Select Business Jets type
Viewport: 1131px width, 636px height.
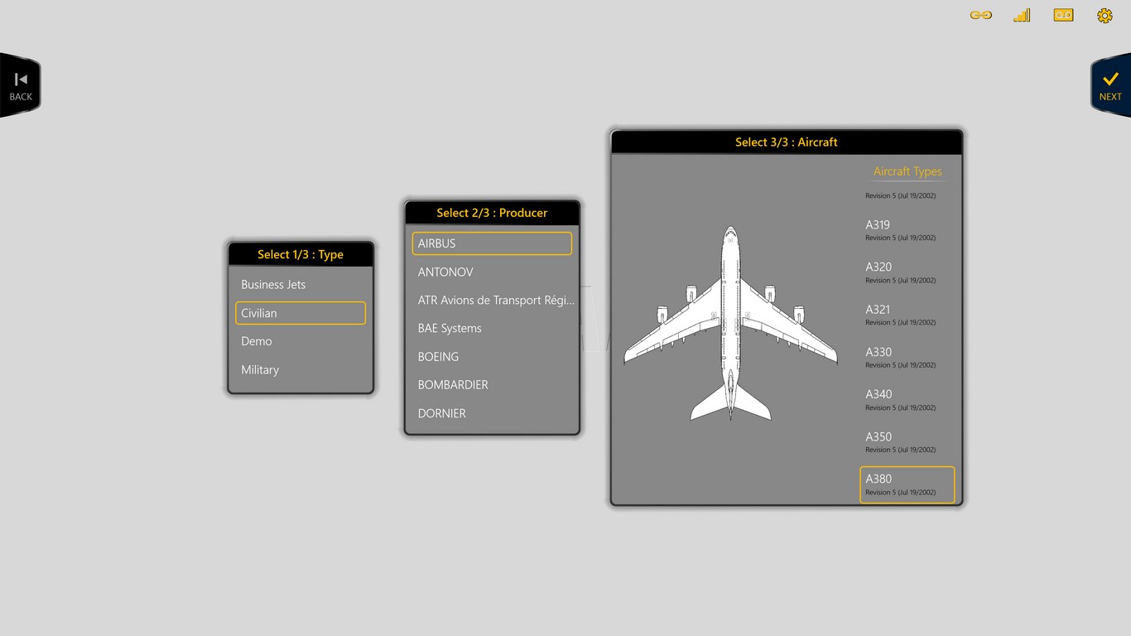(301, 284)
